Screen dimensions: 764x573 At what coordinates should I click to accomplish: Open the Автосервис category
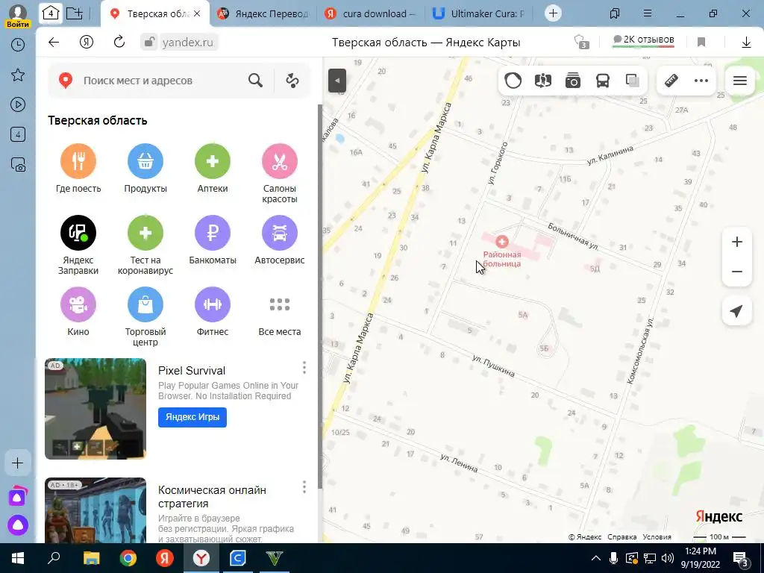pyautogui.click(x=280, y=240)
